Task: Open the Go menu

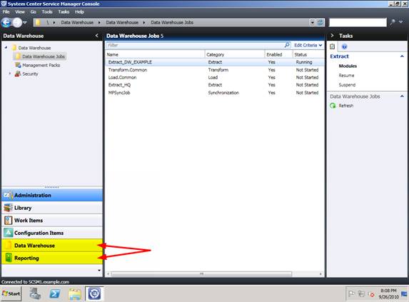Action: pos(33,11)
